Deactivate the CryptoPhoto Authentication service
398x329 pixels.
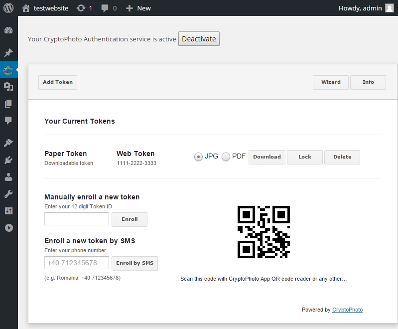(199, 39)
